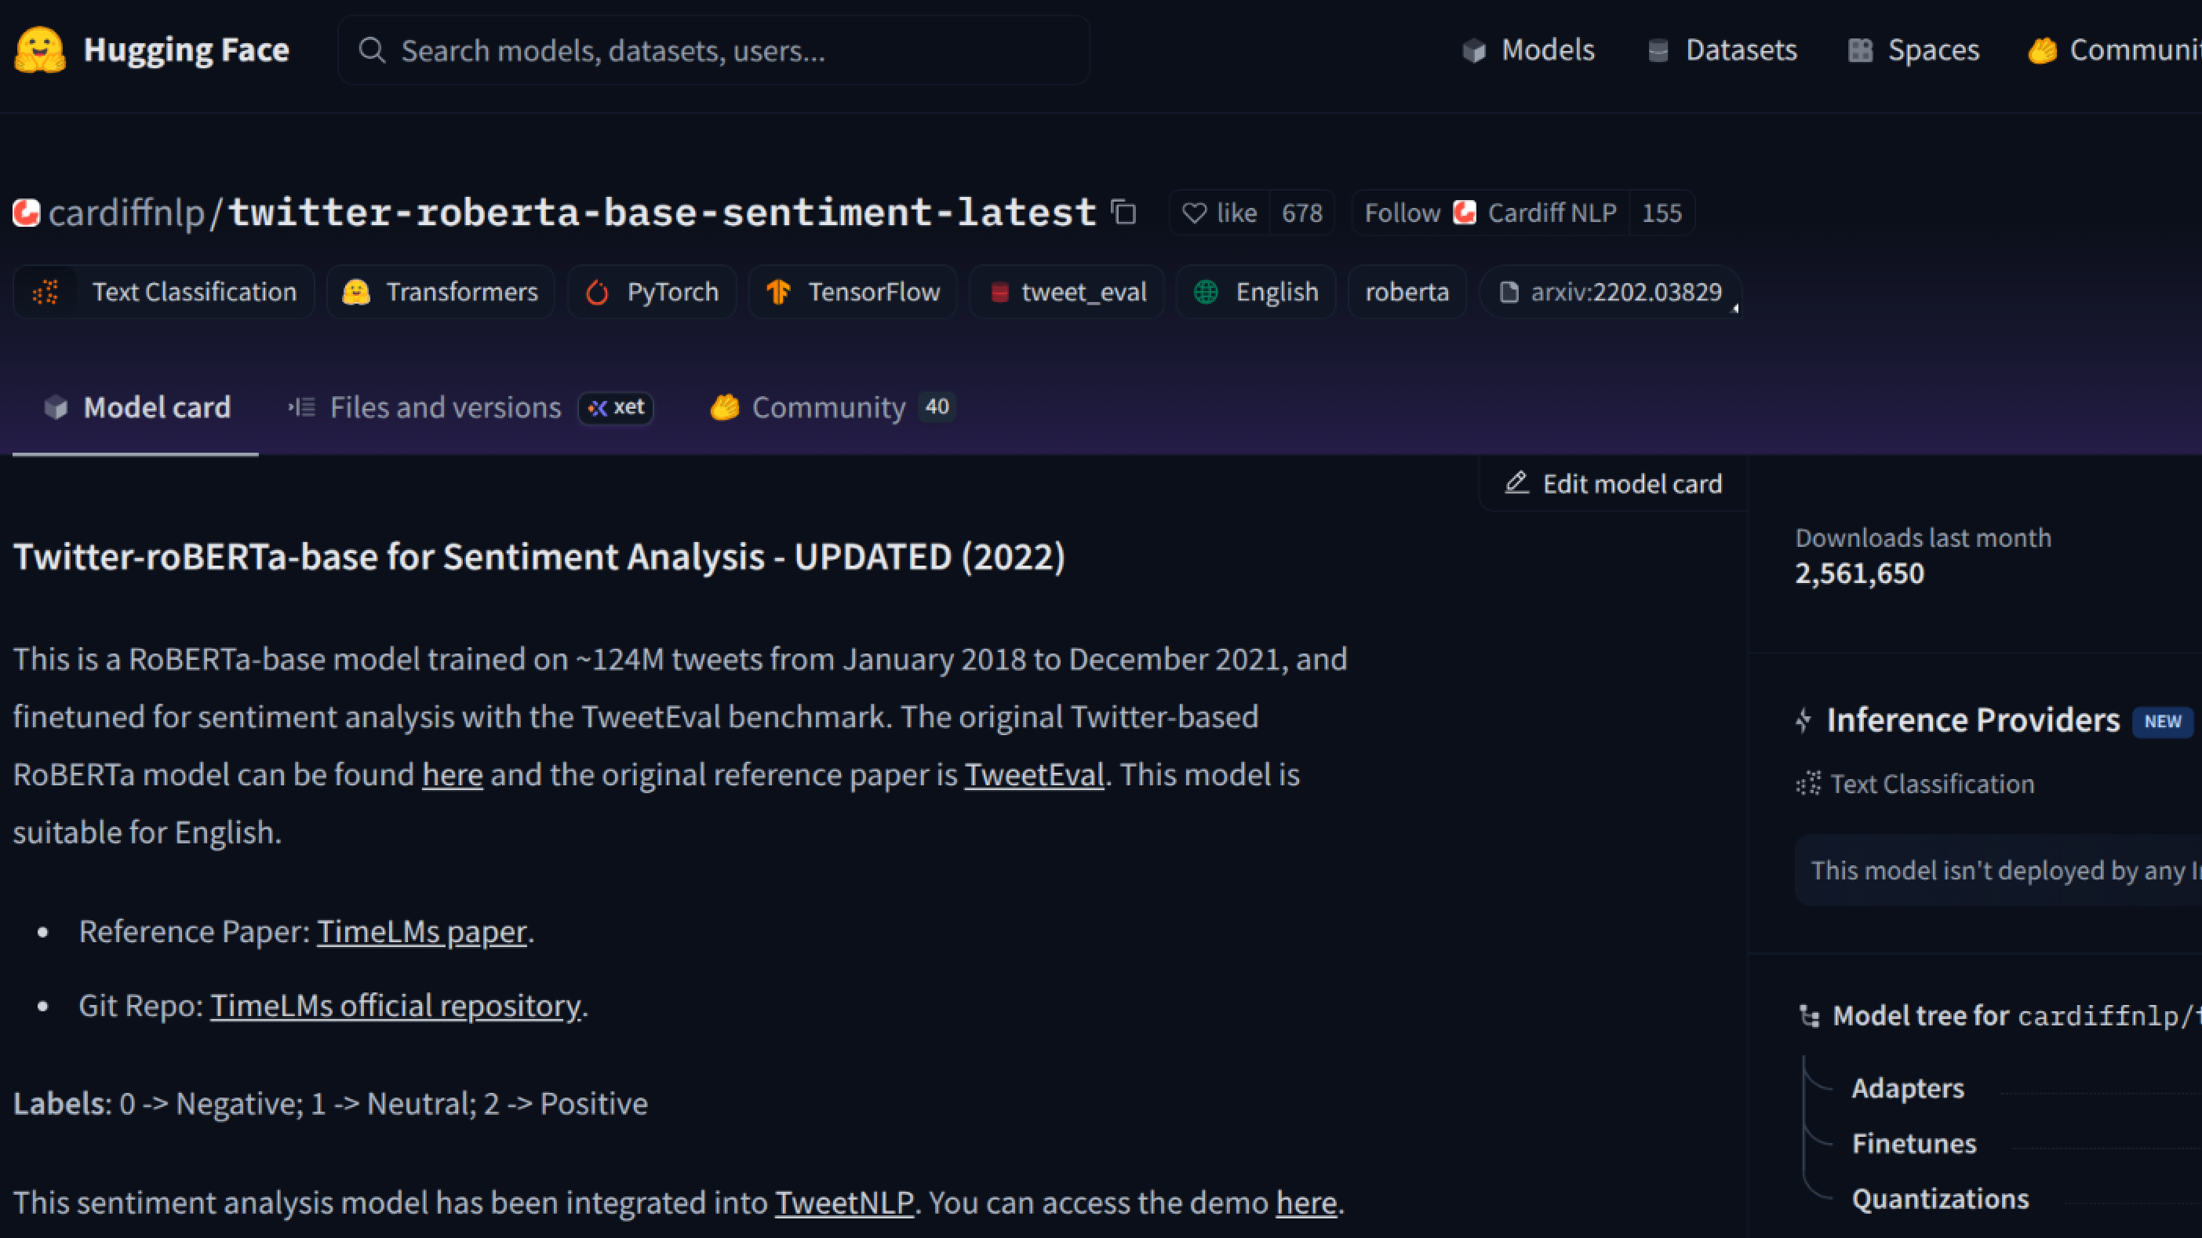Click the like count 678
Viewport: 2202px width, 1238px height.
1302,213
